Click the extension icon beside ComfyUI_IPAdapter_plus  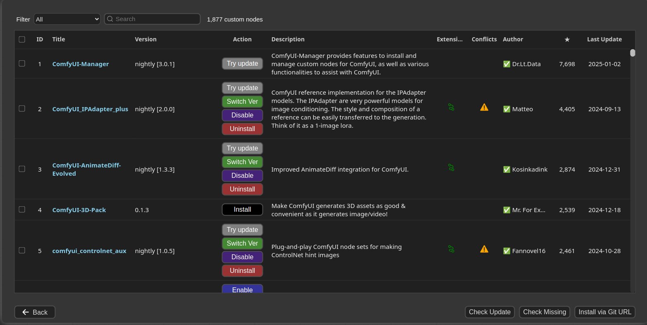[x=451, y=107]
